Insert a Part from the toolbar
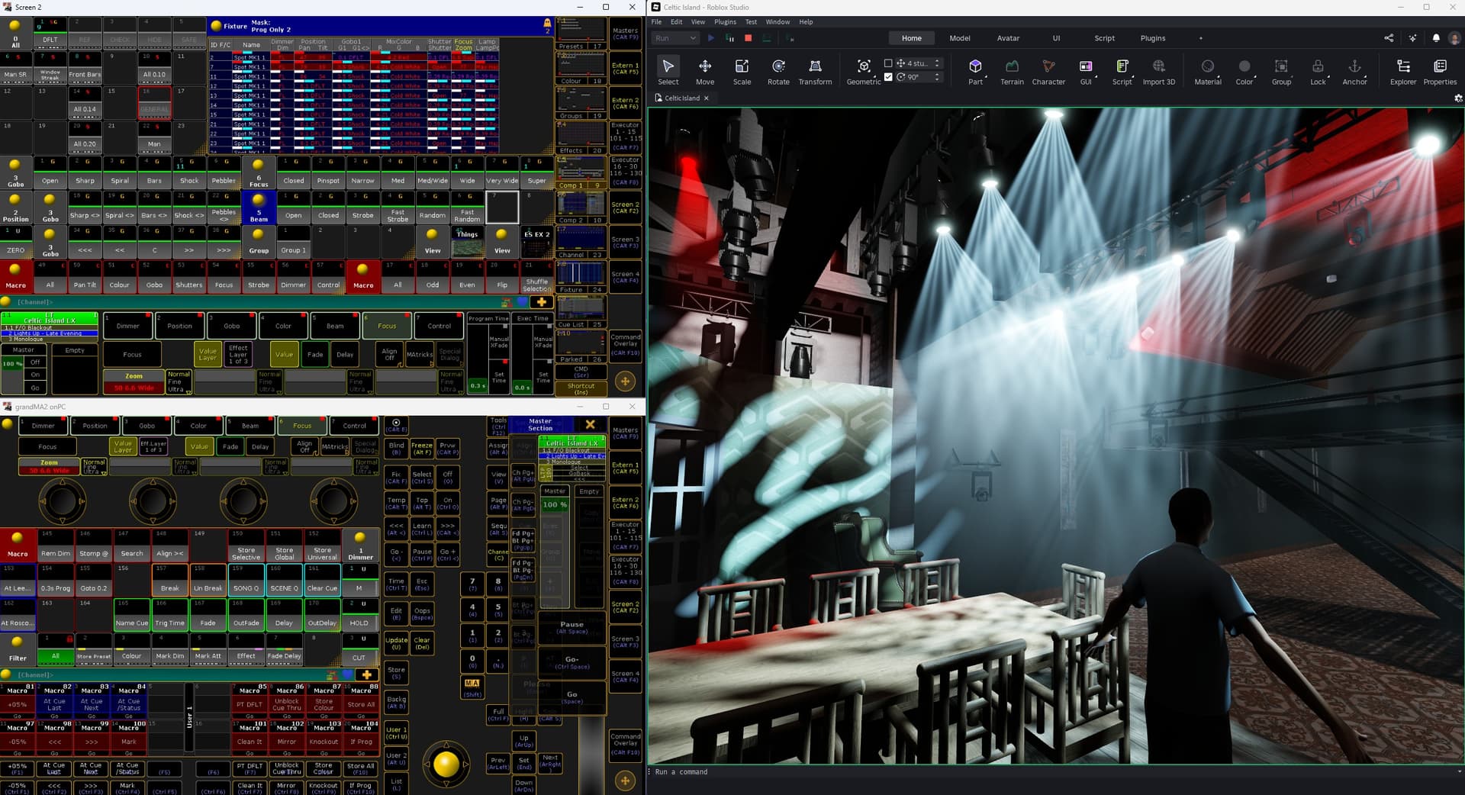The width and height of the screenshot is (1465, 795). pos(975,71)
